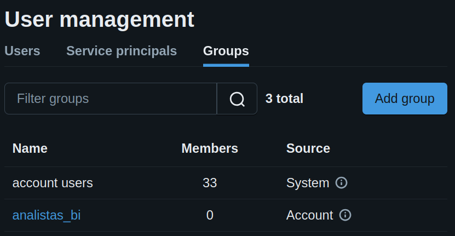
Task: Click the User management page heading
Action: click(100, 20)
